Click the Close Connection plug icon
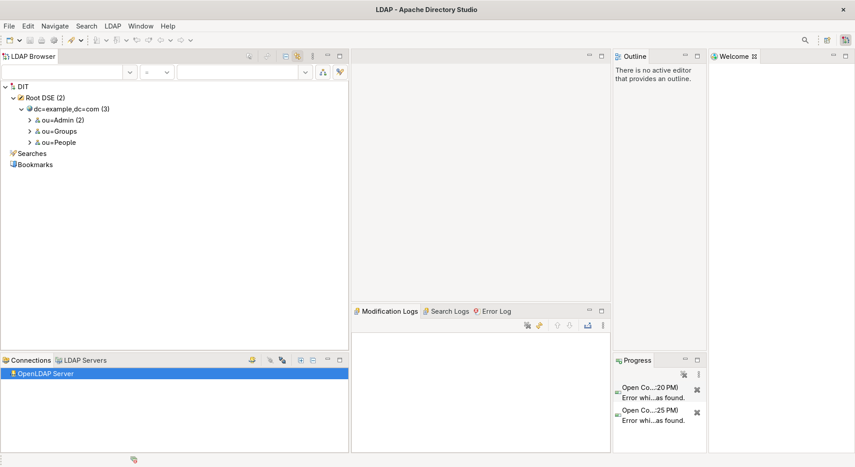 coord(282,360)
